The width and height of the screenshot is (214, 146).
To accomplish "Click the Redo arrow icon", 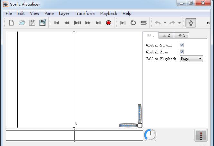I will (172, 23).
